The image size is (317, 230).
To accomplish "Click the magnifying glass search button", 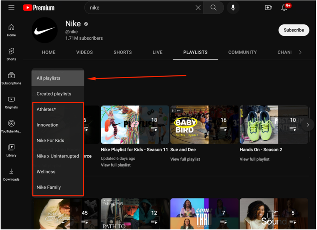I will pos(213,8).
